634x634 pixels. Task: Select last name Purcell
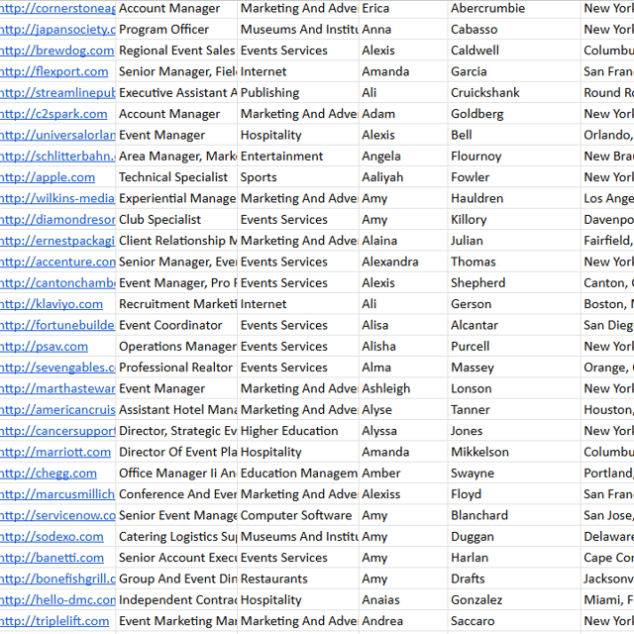514,347
